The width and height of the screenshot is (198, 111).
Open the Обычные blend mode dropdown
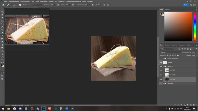coord(170,52)
